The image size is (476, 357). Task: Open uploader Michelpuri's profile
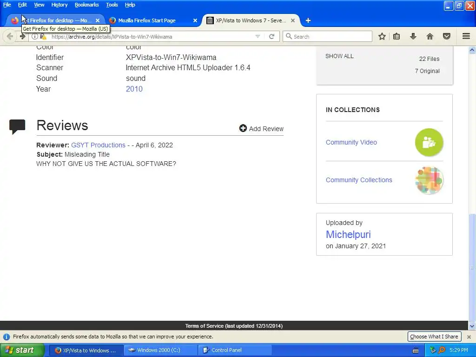[x=348, y=234]
